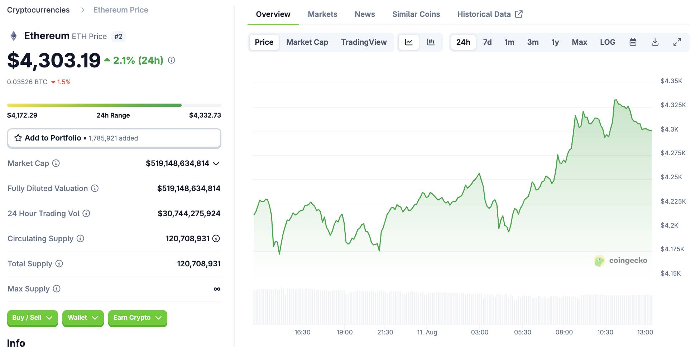Select the 1m time range
This screenshot has width=695, height=347.
pyautogui.click(x=509, y=42)
